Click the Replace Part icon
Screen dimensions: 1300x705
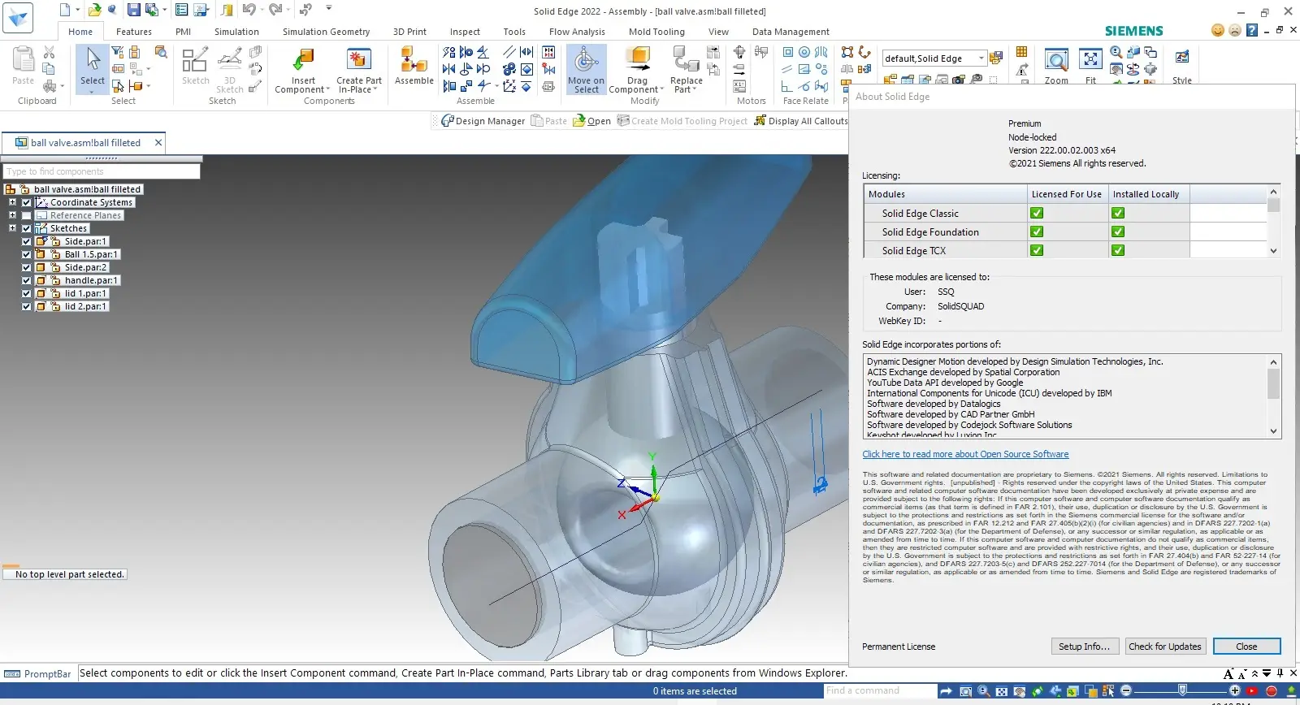(686, 60)
